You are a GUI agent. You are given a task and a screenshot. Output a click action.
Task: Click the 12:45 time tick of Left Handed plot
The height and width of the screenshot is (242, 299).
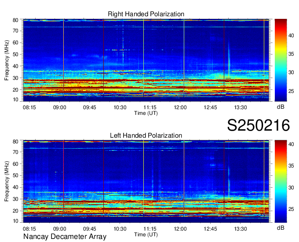tap(210, 229)
